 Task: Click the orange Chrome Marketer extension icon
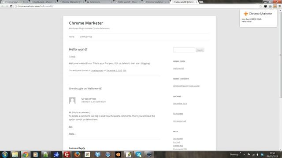click(x=275, y=6)
